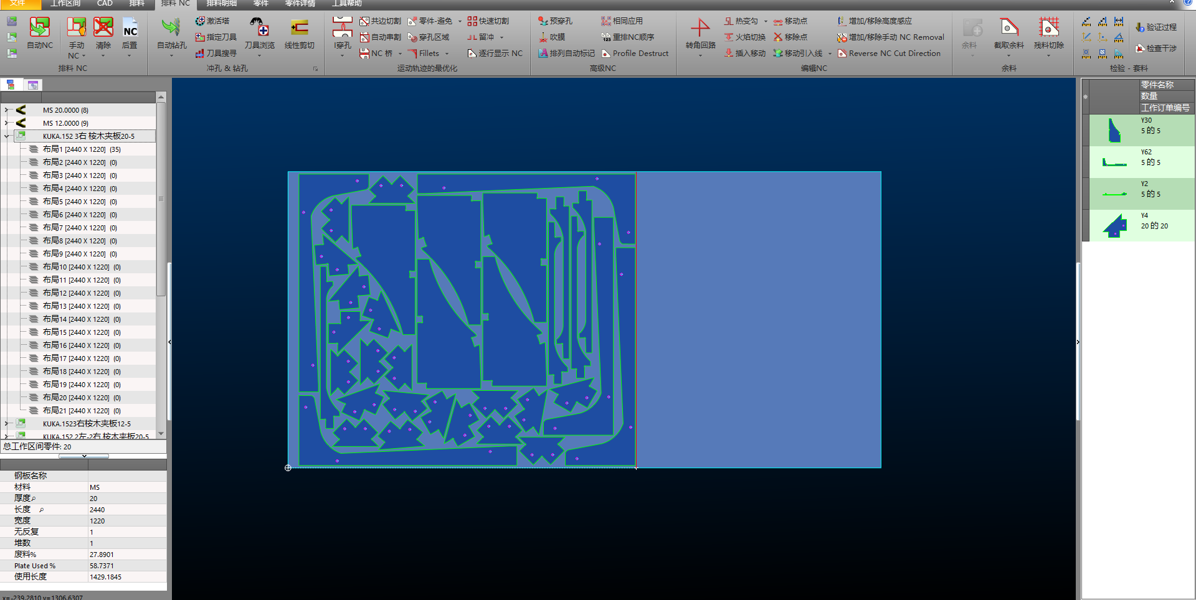The width and height of the screenshot is (1196, 600).
Task: Select 布局21 [2440 X 1220] tree row
Action: (82, 411)
